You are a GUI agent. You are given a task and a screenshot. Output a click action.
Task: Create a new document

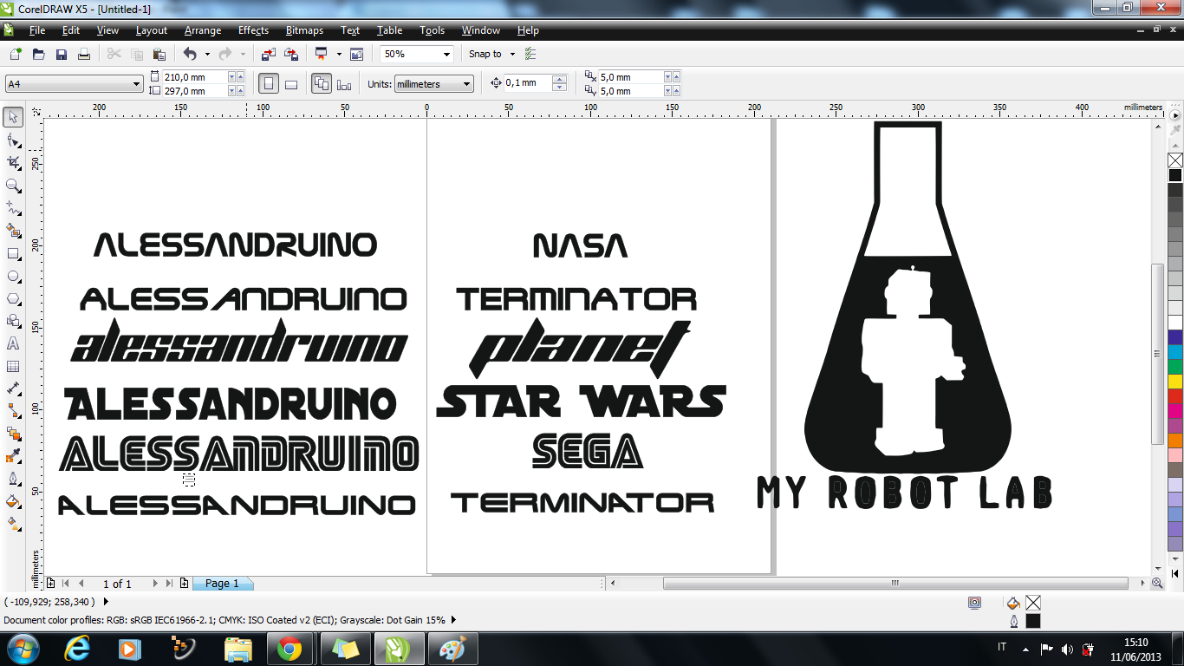pyautogui.click(x=16, y=54)
